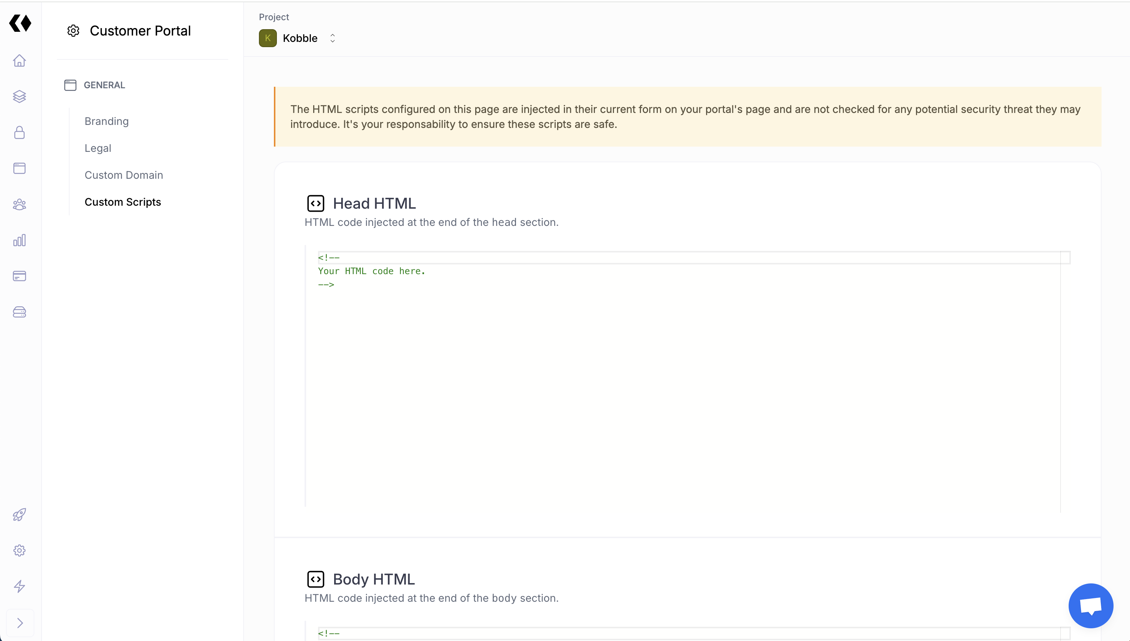The image size is (1130, 641).
Task: Click the browser window icon in sidebar
Action: click(x=19, y=168)
